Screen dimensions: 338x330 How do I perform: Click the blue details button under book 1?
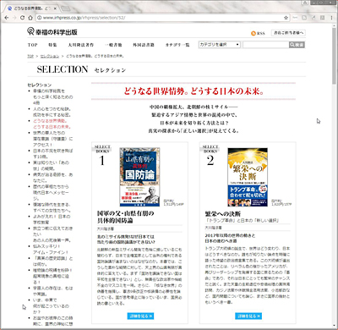tap(140, 316)
